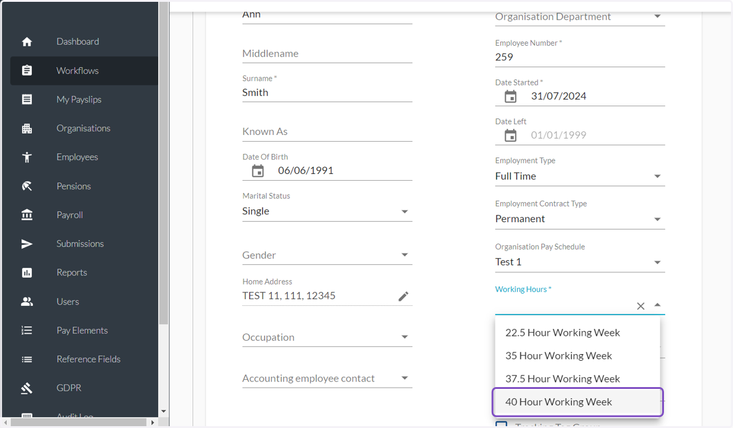Open Organisation Pay Schedule dropdown
This screenshot has width=733, height=428.
pos(657,263)
